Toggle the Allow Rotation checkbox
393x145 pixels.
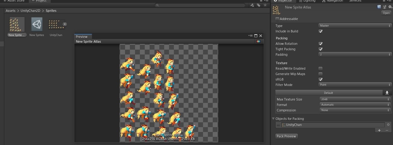pos(321,43)
